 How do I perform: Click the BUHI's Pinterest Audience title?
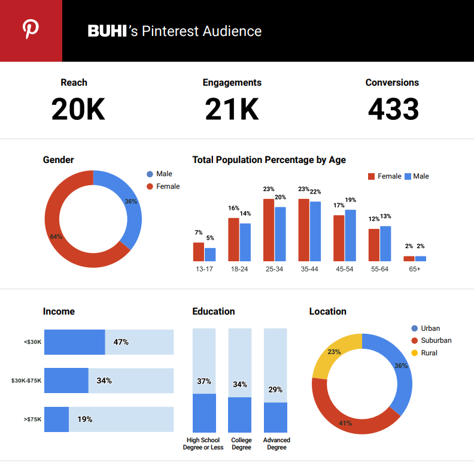coord(175,31)
